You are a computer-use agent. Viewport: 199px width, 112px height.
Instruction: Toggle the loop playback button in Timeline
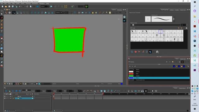[x=13, y=91]
